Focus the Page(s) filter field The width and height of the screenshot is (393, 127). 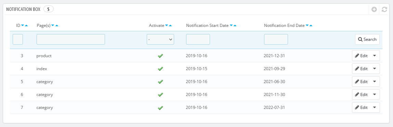point(71,39)
